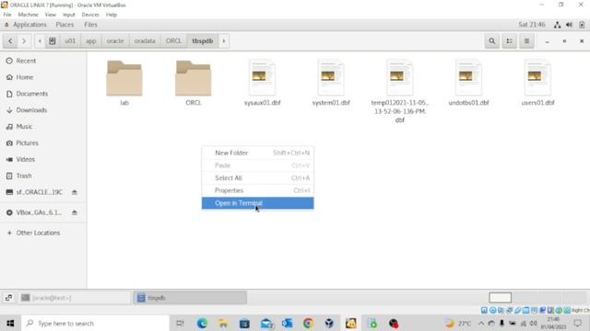The height and width of the screenshot is (331, 590).
Task: Click the network icon in GNOME top bar
Action: (x=557, y=25)
